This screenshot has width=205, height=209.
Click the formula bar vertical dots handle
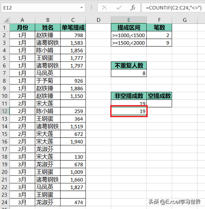point(91,8)
